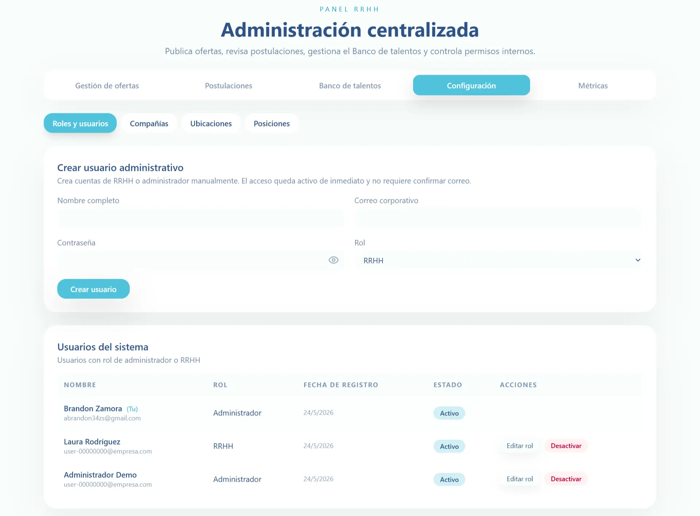The image size is (700, 516).
Task: Select the Configuración tab
Action: coord(471,85)
